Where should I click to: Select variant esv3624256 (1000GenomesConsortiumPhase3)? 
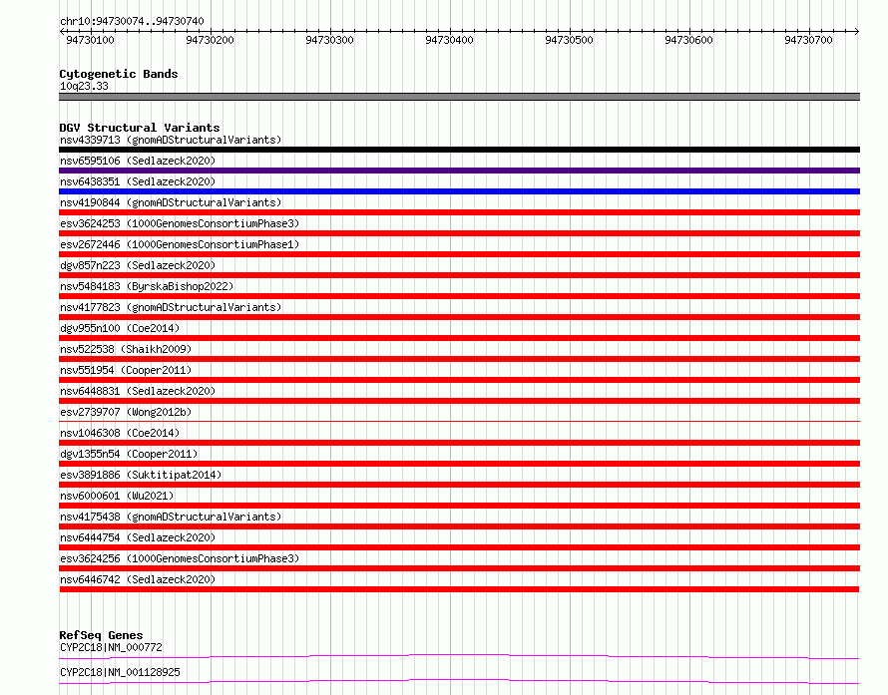click(180, 558)
